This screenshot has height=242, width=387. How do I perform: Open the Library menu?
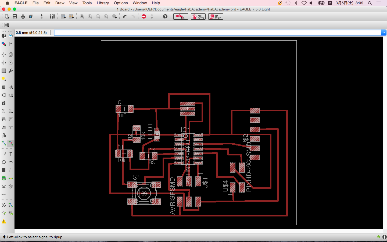(x=103, y=3)
